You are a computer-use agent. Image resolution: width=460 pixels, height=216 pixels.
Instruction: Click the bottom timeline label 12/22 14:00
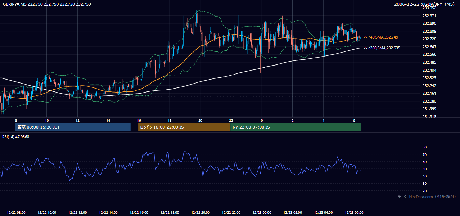108,213
